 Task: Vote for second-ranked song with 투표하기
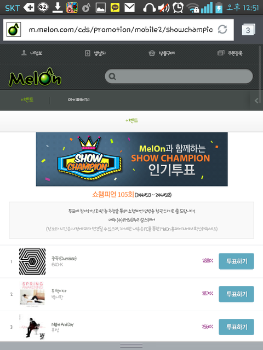[x=236, y=294]
